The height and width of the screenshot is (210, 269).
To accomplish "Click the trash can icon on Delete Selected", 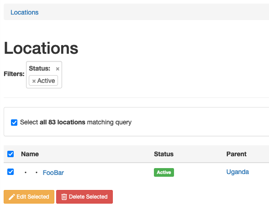I will click(64, 197).
